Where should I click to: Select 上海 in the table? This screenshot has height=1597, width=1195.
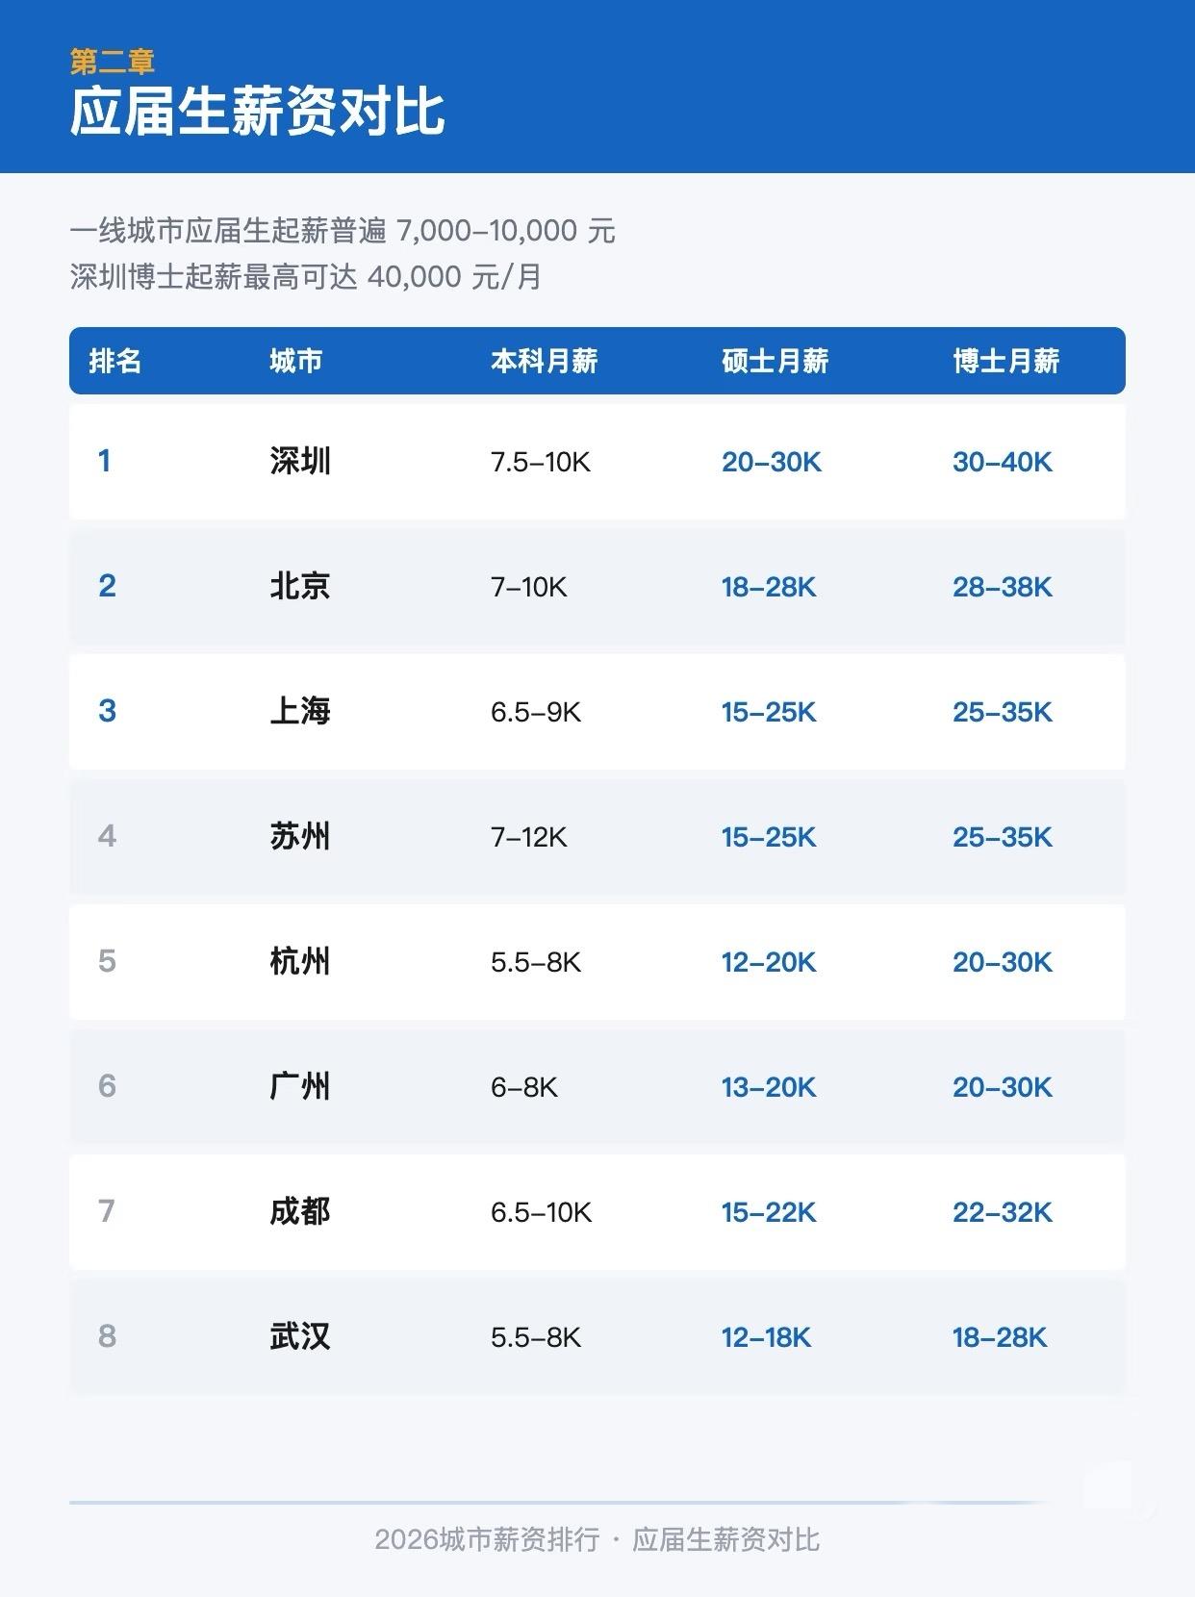click(300, 711)
